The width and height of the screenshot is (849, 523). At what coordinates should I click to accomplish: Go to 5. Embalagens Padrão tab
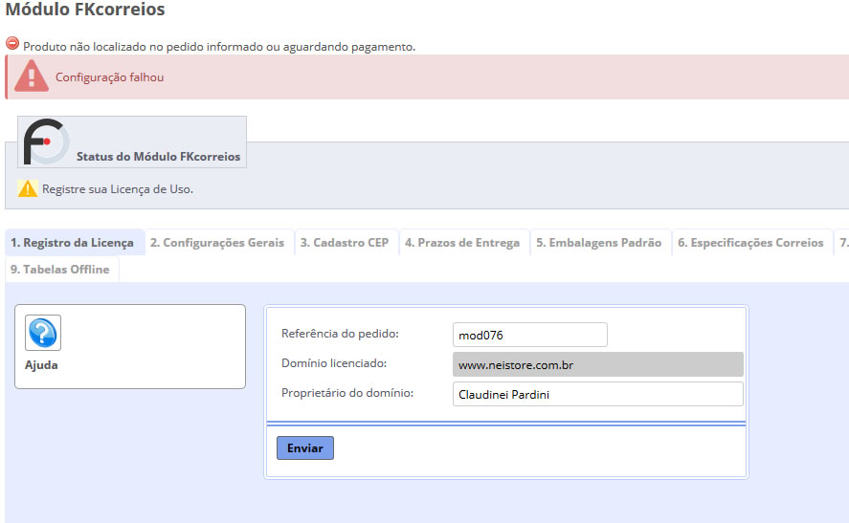pos(601,242)
